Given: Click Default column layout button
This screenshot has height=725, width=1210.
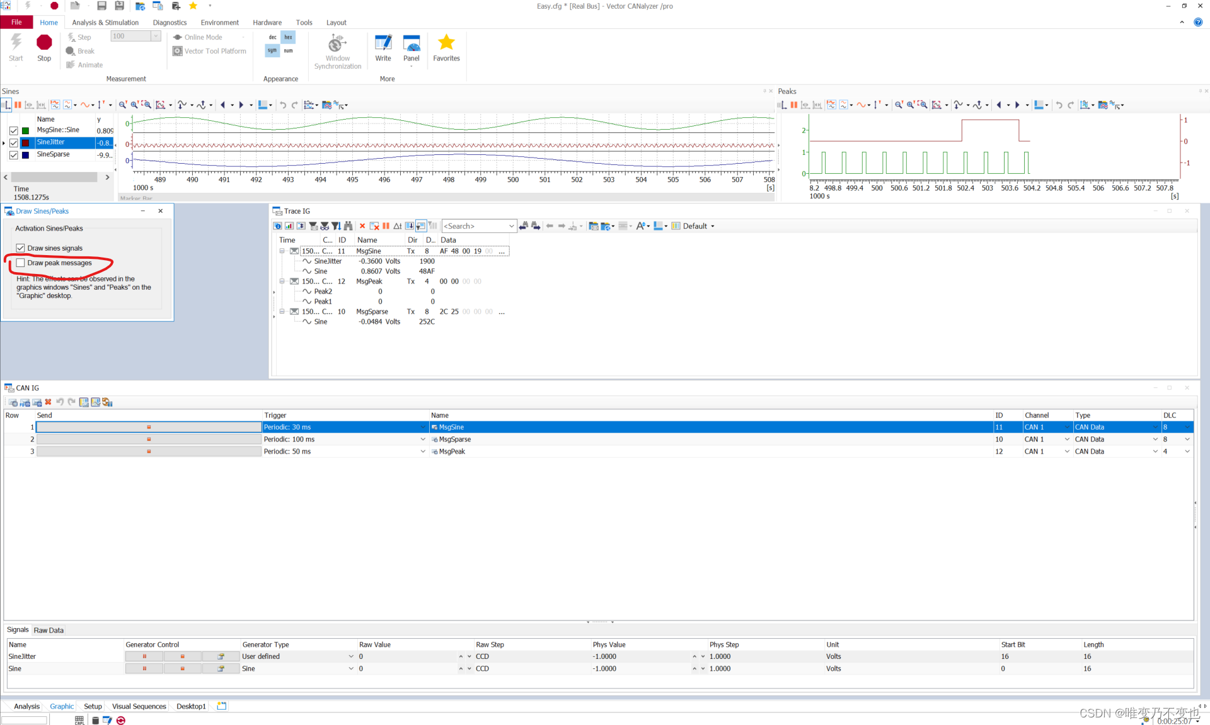Looking at the screenshot, I should tap(694, 226).
